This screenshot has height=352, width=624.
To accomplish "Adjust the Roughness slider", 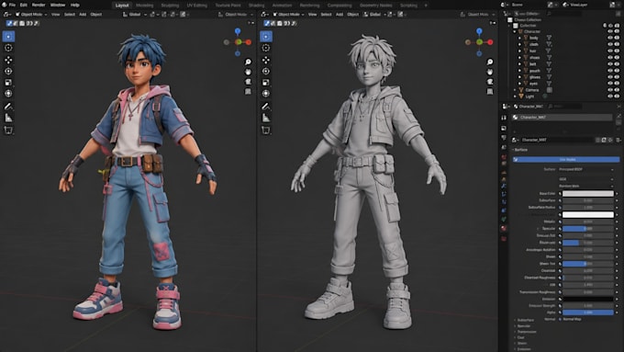I will pyautogui.click(x=588, y=243).
